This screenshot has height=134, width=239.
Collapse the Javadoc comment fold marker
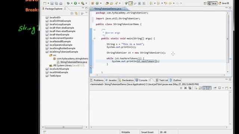94,30
